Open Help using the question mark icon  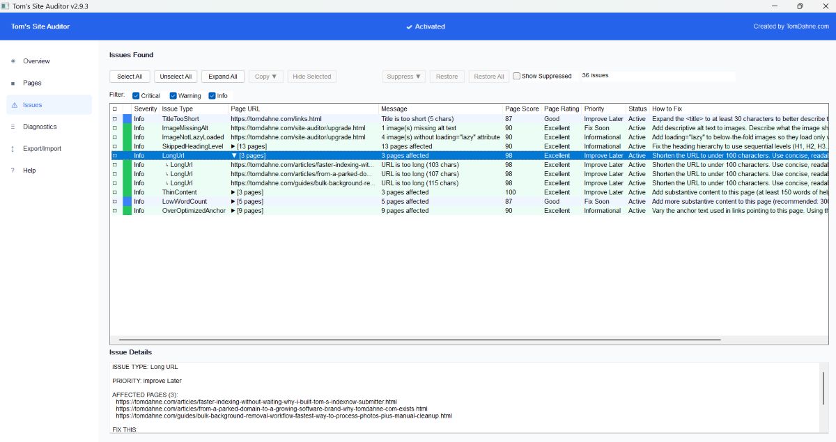(13, 171)
